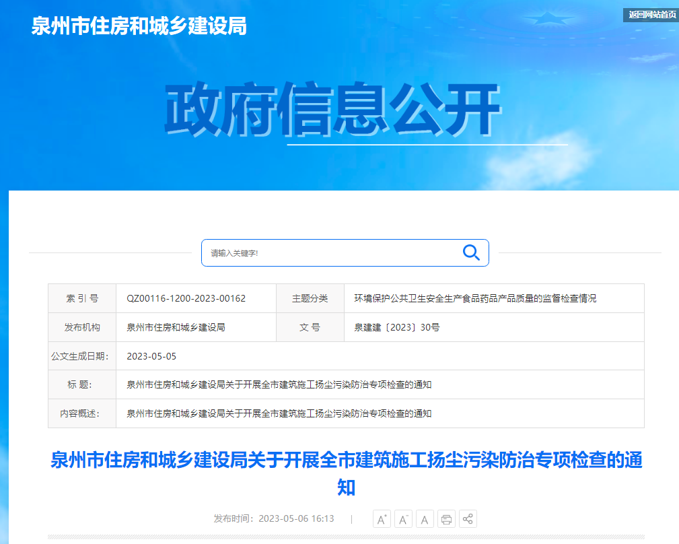679x544 pixels.
Task: Click the share icon next to the printer
Action: (466, 518)
